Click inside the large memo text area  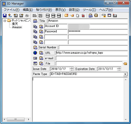click(78, 99)
